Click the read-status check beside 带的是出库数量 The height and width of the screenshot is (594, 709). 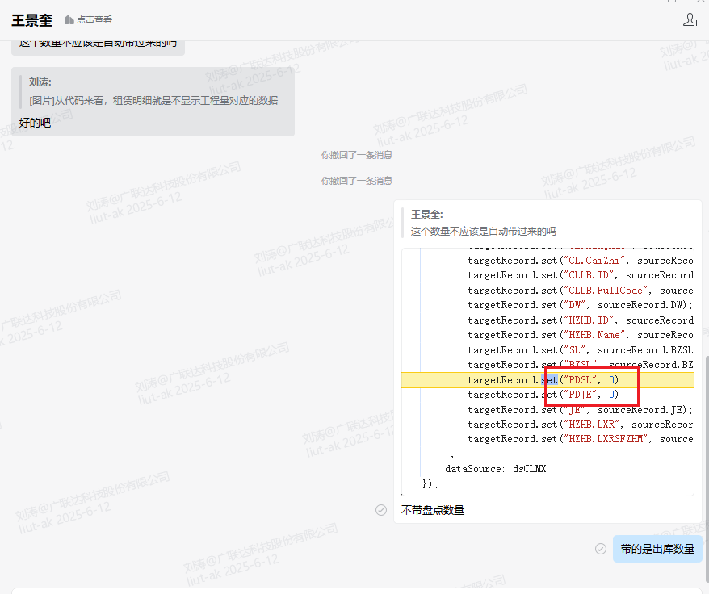[x=600, y=549]
